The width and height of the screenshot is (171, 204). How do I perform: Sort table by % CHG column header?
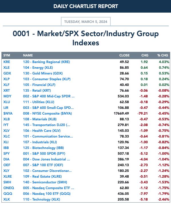[163, 55]
